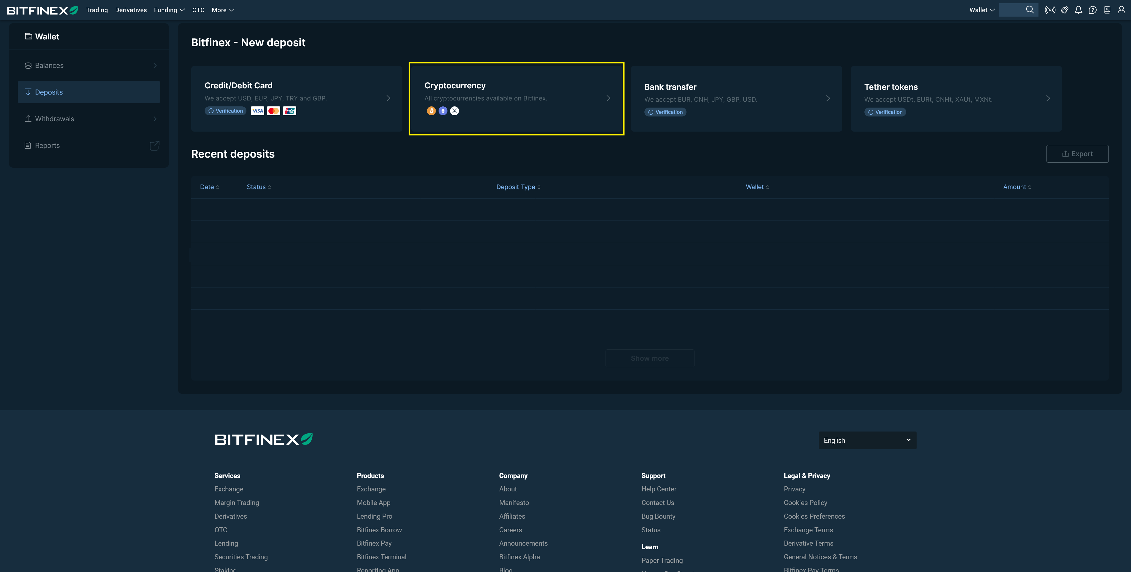Open the notifications bell
The image size is (1131, 572).
point(1078,10)
